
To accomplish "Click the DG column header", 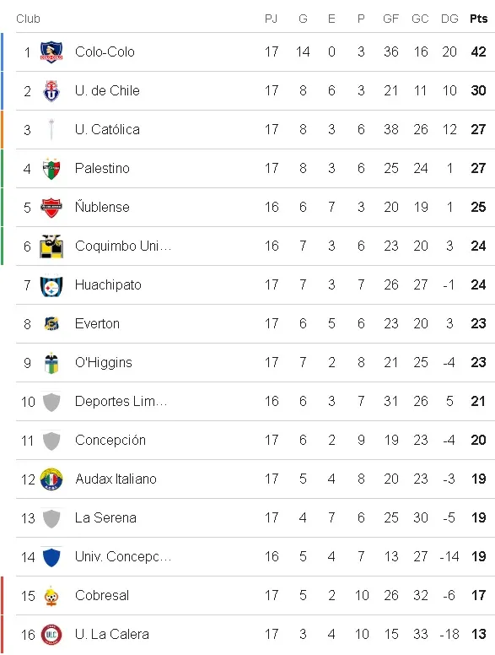I will tap(449, 19).
